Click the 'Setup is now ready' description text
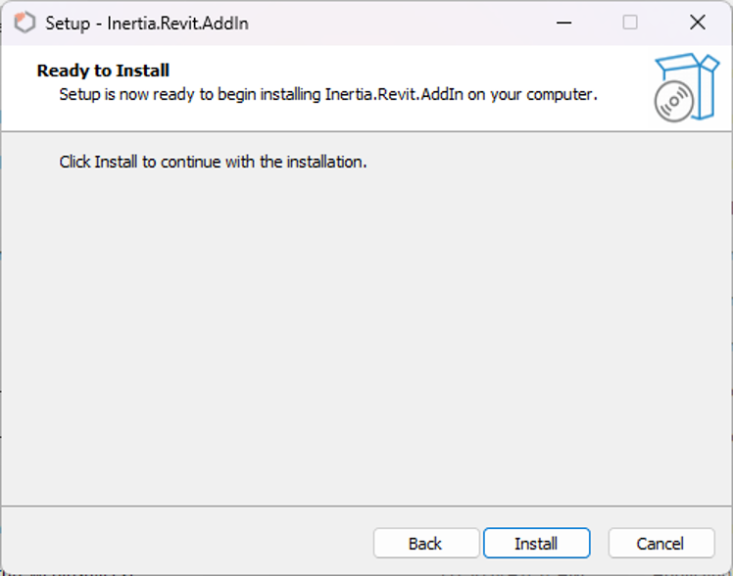The height and width of the screenshot is (576, 733). pos(328,94)
